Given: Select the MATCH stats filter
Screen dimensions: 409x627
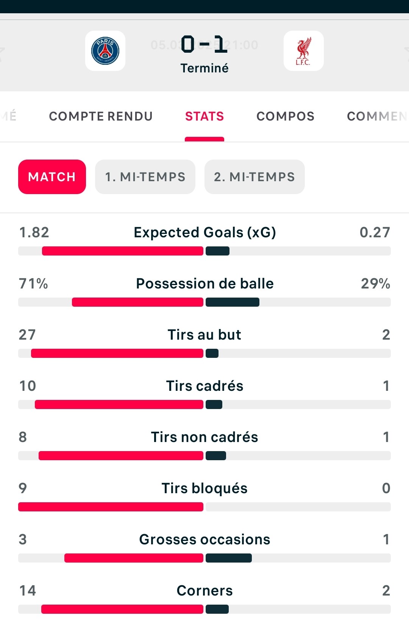Looking at the screenshot, I should pyautogui.click(x=52, y=177).
